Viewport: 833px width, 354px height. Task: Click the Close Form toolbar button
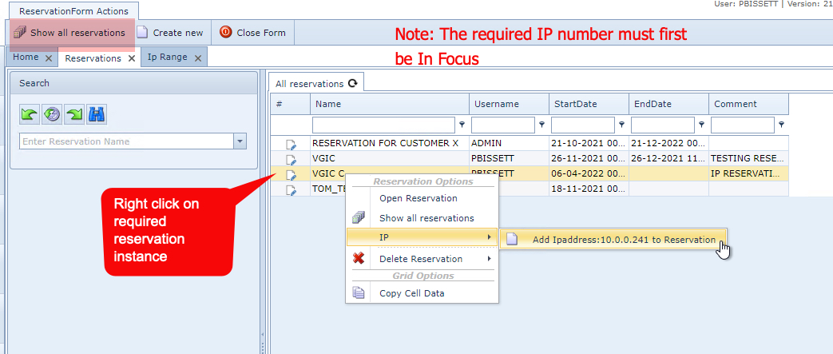pyautogui.click(x=252, y=33)
